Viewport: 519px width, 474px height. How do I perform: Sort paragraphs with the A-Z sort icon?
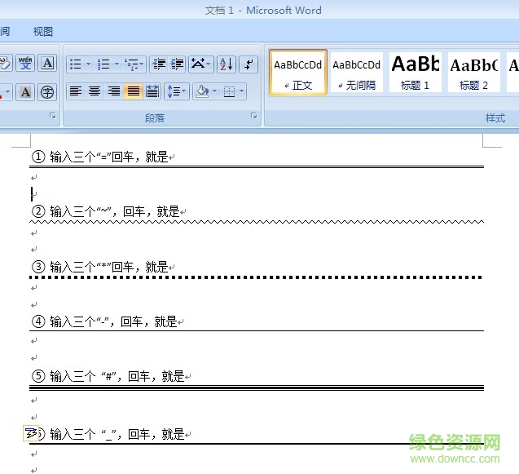226,64
